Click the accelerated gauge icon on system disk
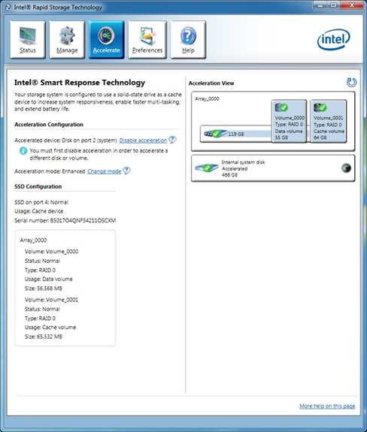The image size is (367, 432). (347, 168)
